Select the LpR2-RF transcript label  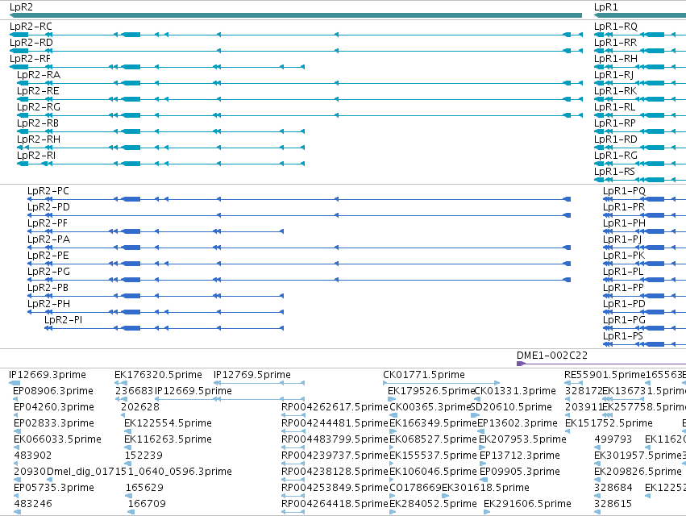coord(30,59)
